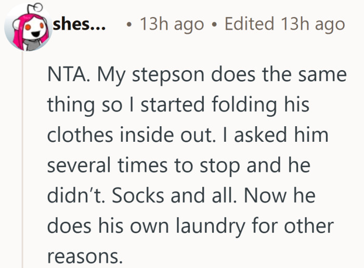Click the "Edited 13h ago" label
This screenshot has width=364, height=268.
284,24
